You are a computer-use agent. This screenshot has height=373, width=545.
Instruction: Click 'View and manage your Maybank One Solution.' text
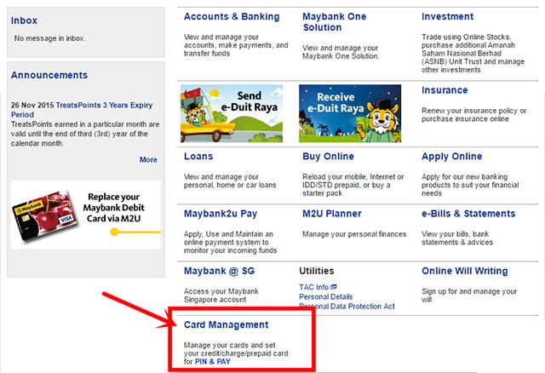[341, 52]
